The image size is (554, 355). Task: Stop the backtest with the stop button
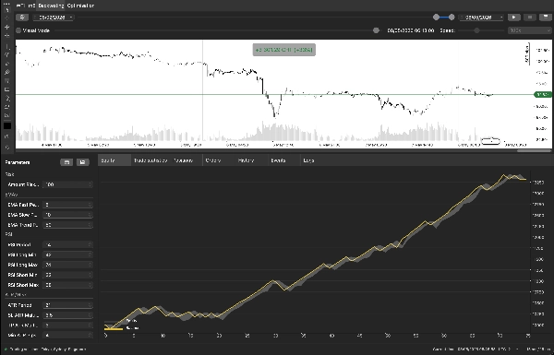click(530, 17)
